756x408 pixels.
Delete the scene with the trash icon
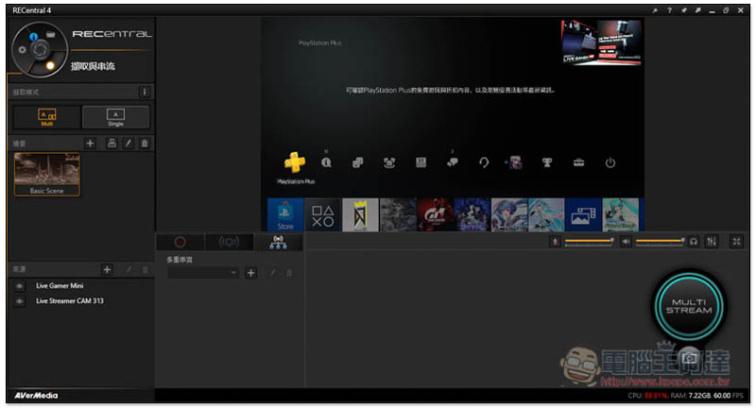pos(145,143)
